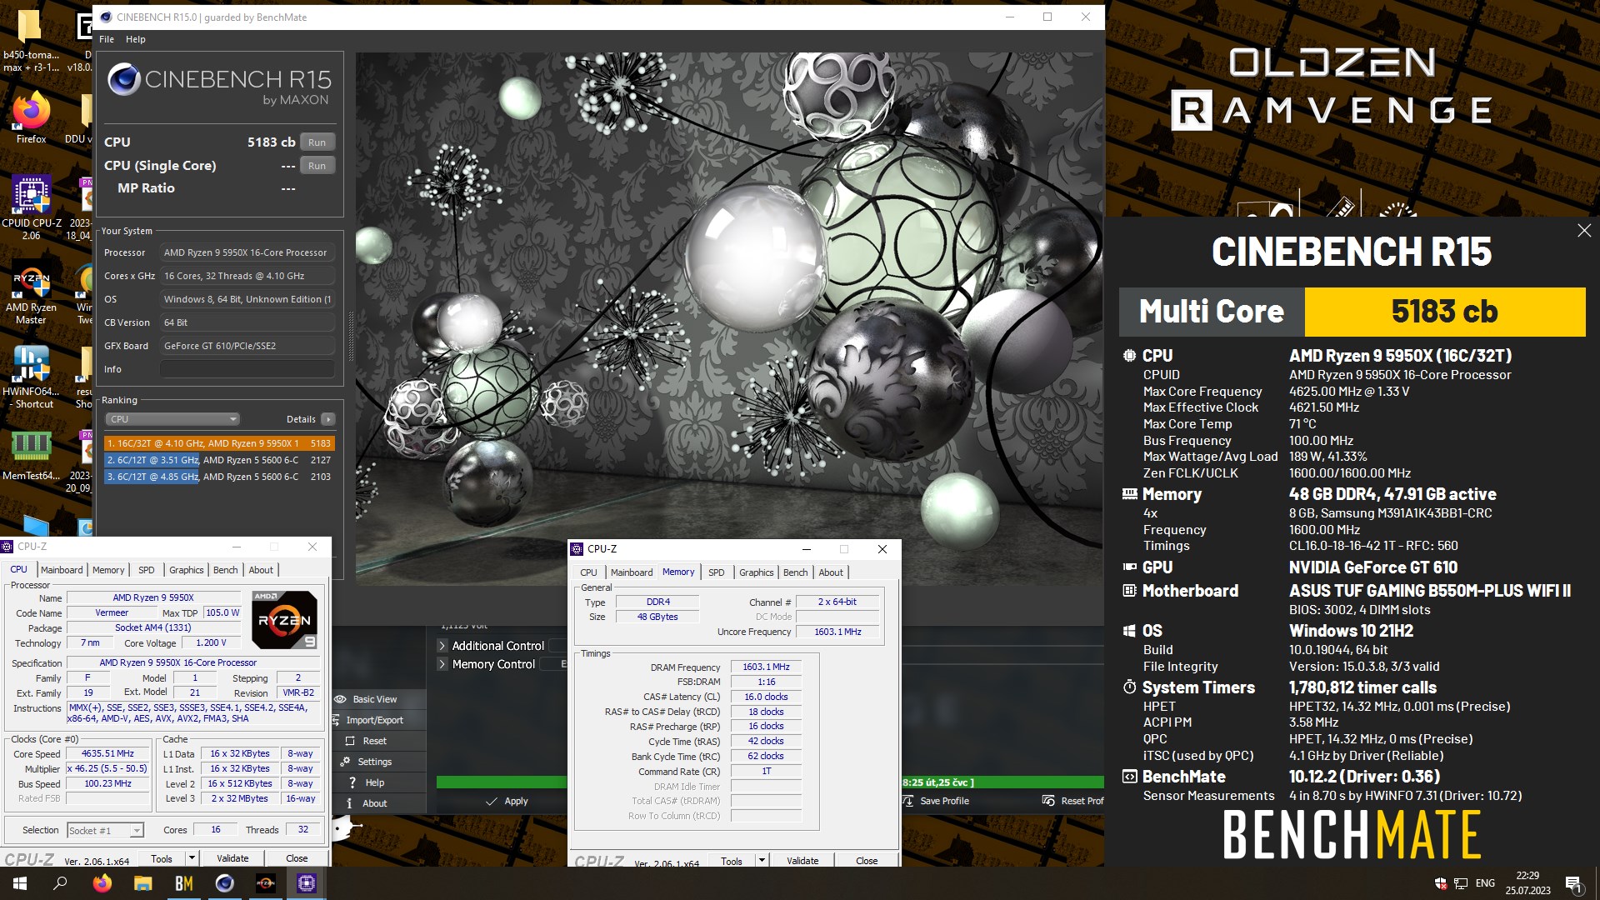Click Close button in the left CPU-Z window

tap(297, 857)
